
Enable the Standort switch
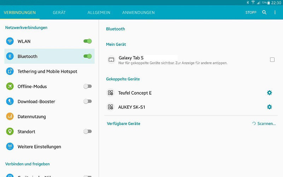[x=87, y=131]
